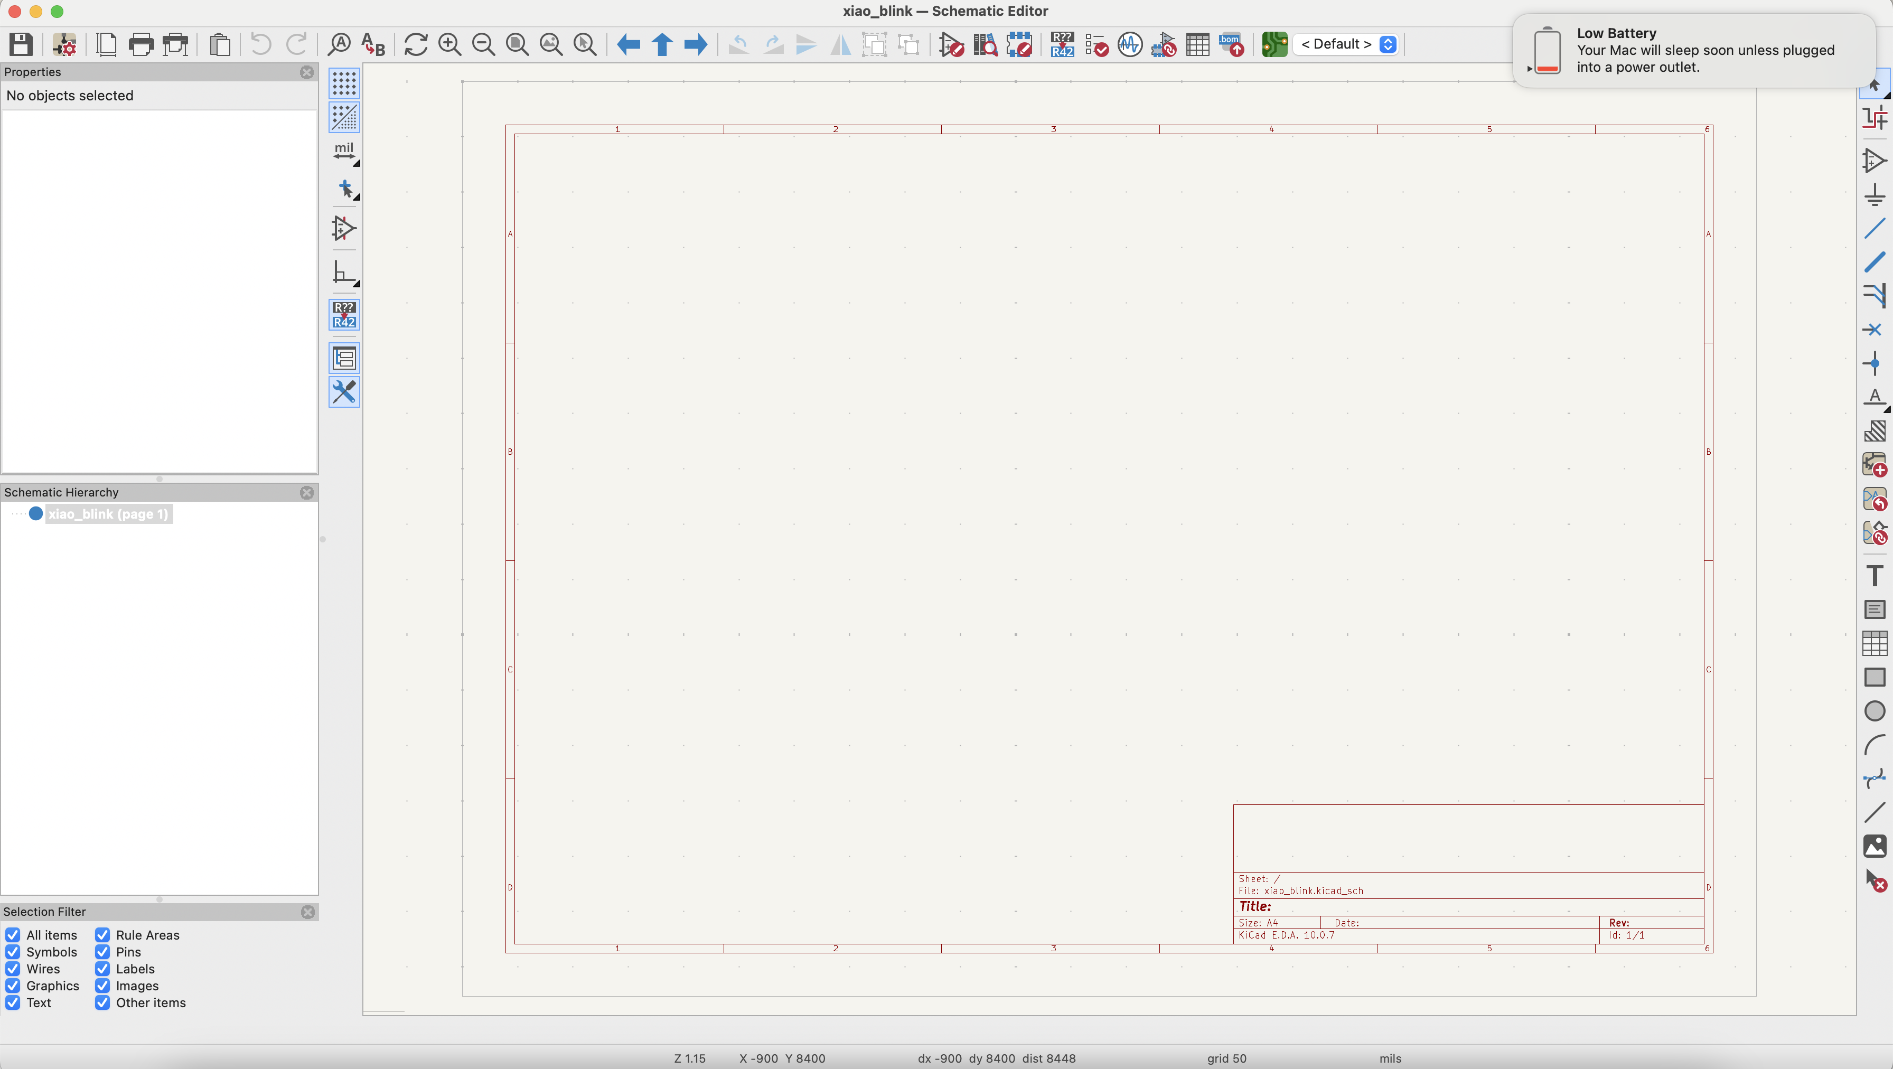Zoom in on the schematic

click(x=449, y=44)
